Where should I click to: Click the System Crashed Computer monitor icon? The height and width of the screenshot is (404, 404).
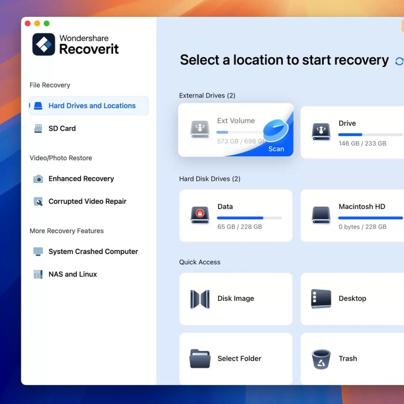point(38,252)
